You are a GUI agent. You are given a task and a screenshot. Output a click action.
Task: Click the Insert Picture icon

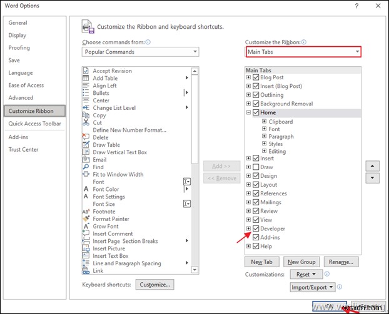(86, 248)
